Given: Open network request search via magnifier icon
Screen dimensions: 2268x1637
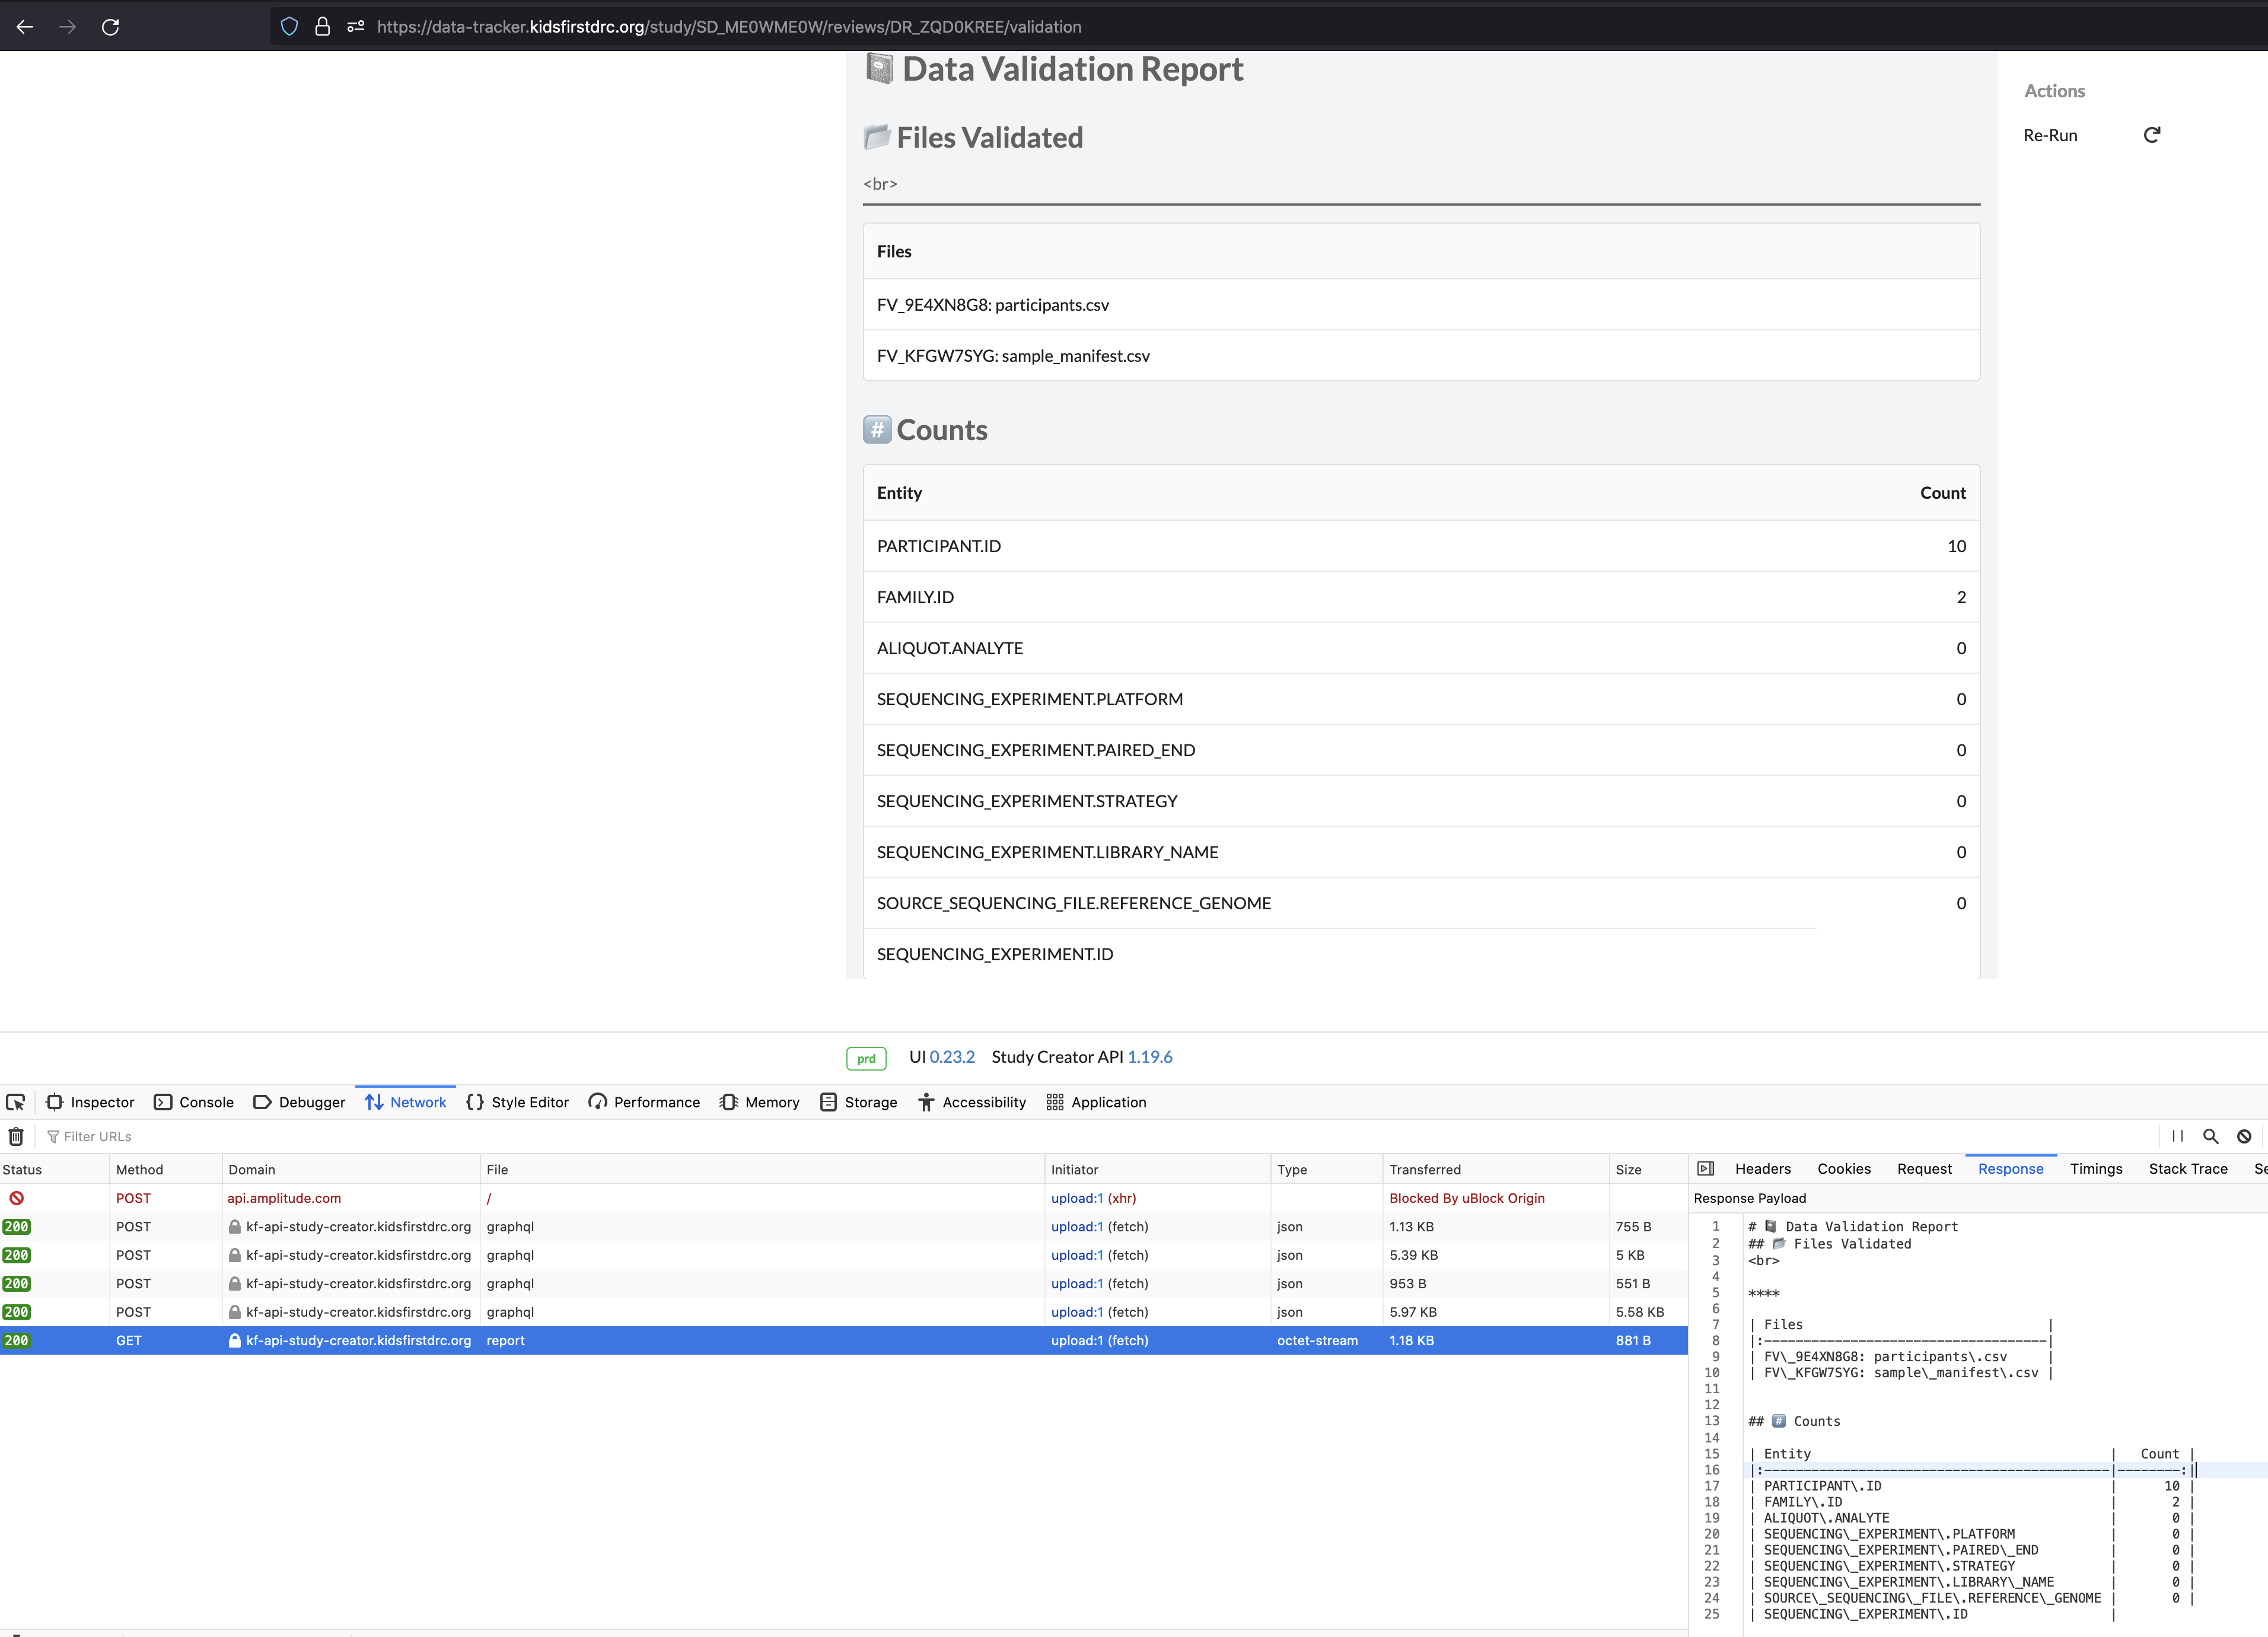Looking at the screenshot, I should tap(2211, 1136).
